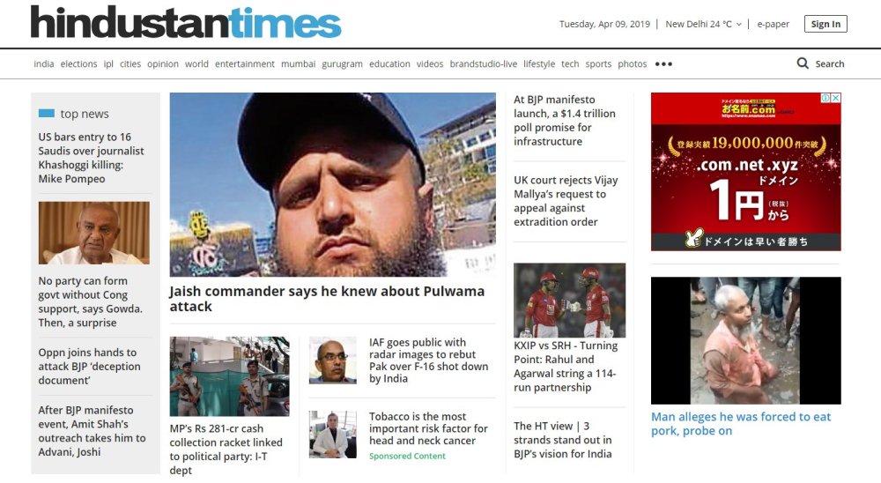The image size is (881, 483).
Task: Click the KXIP vs SRH cricket thumbnail
Action: coord(569,300)
